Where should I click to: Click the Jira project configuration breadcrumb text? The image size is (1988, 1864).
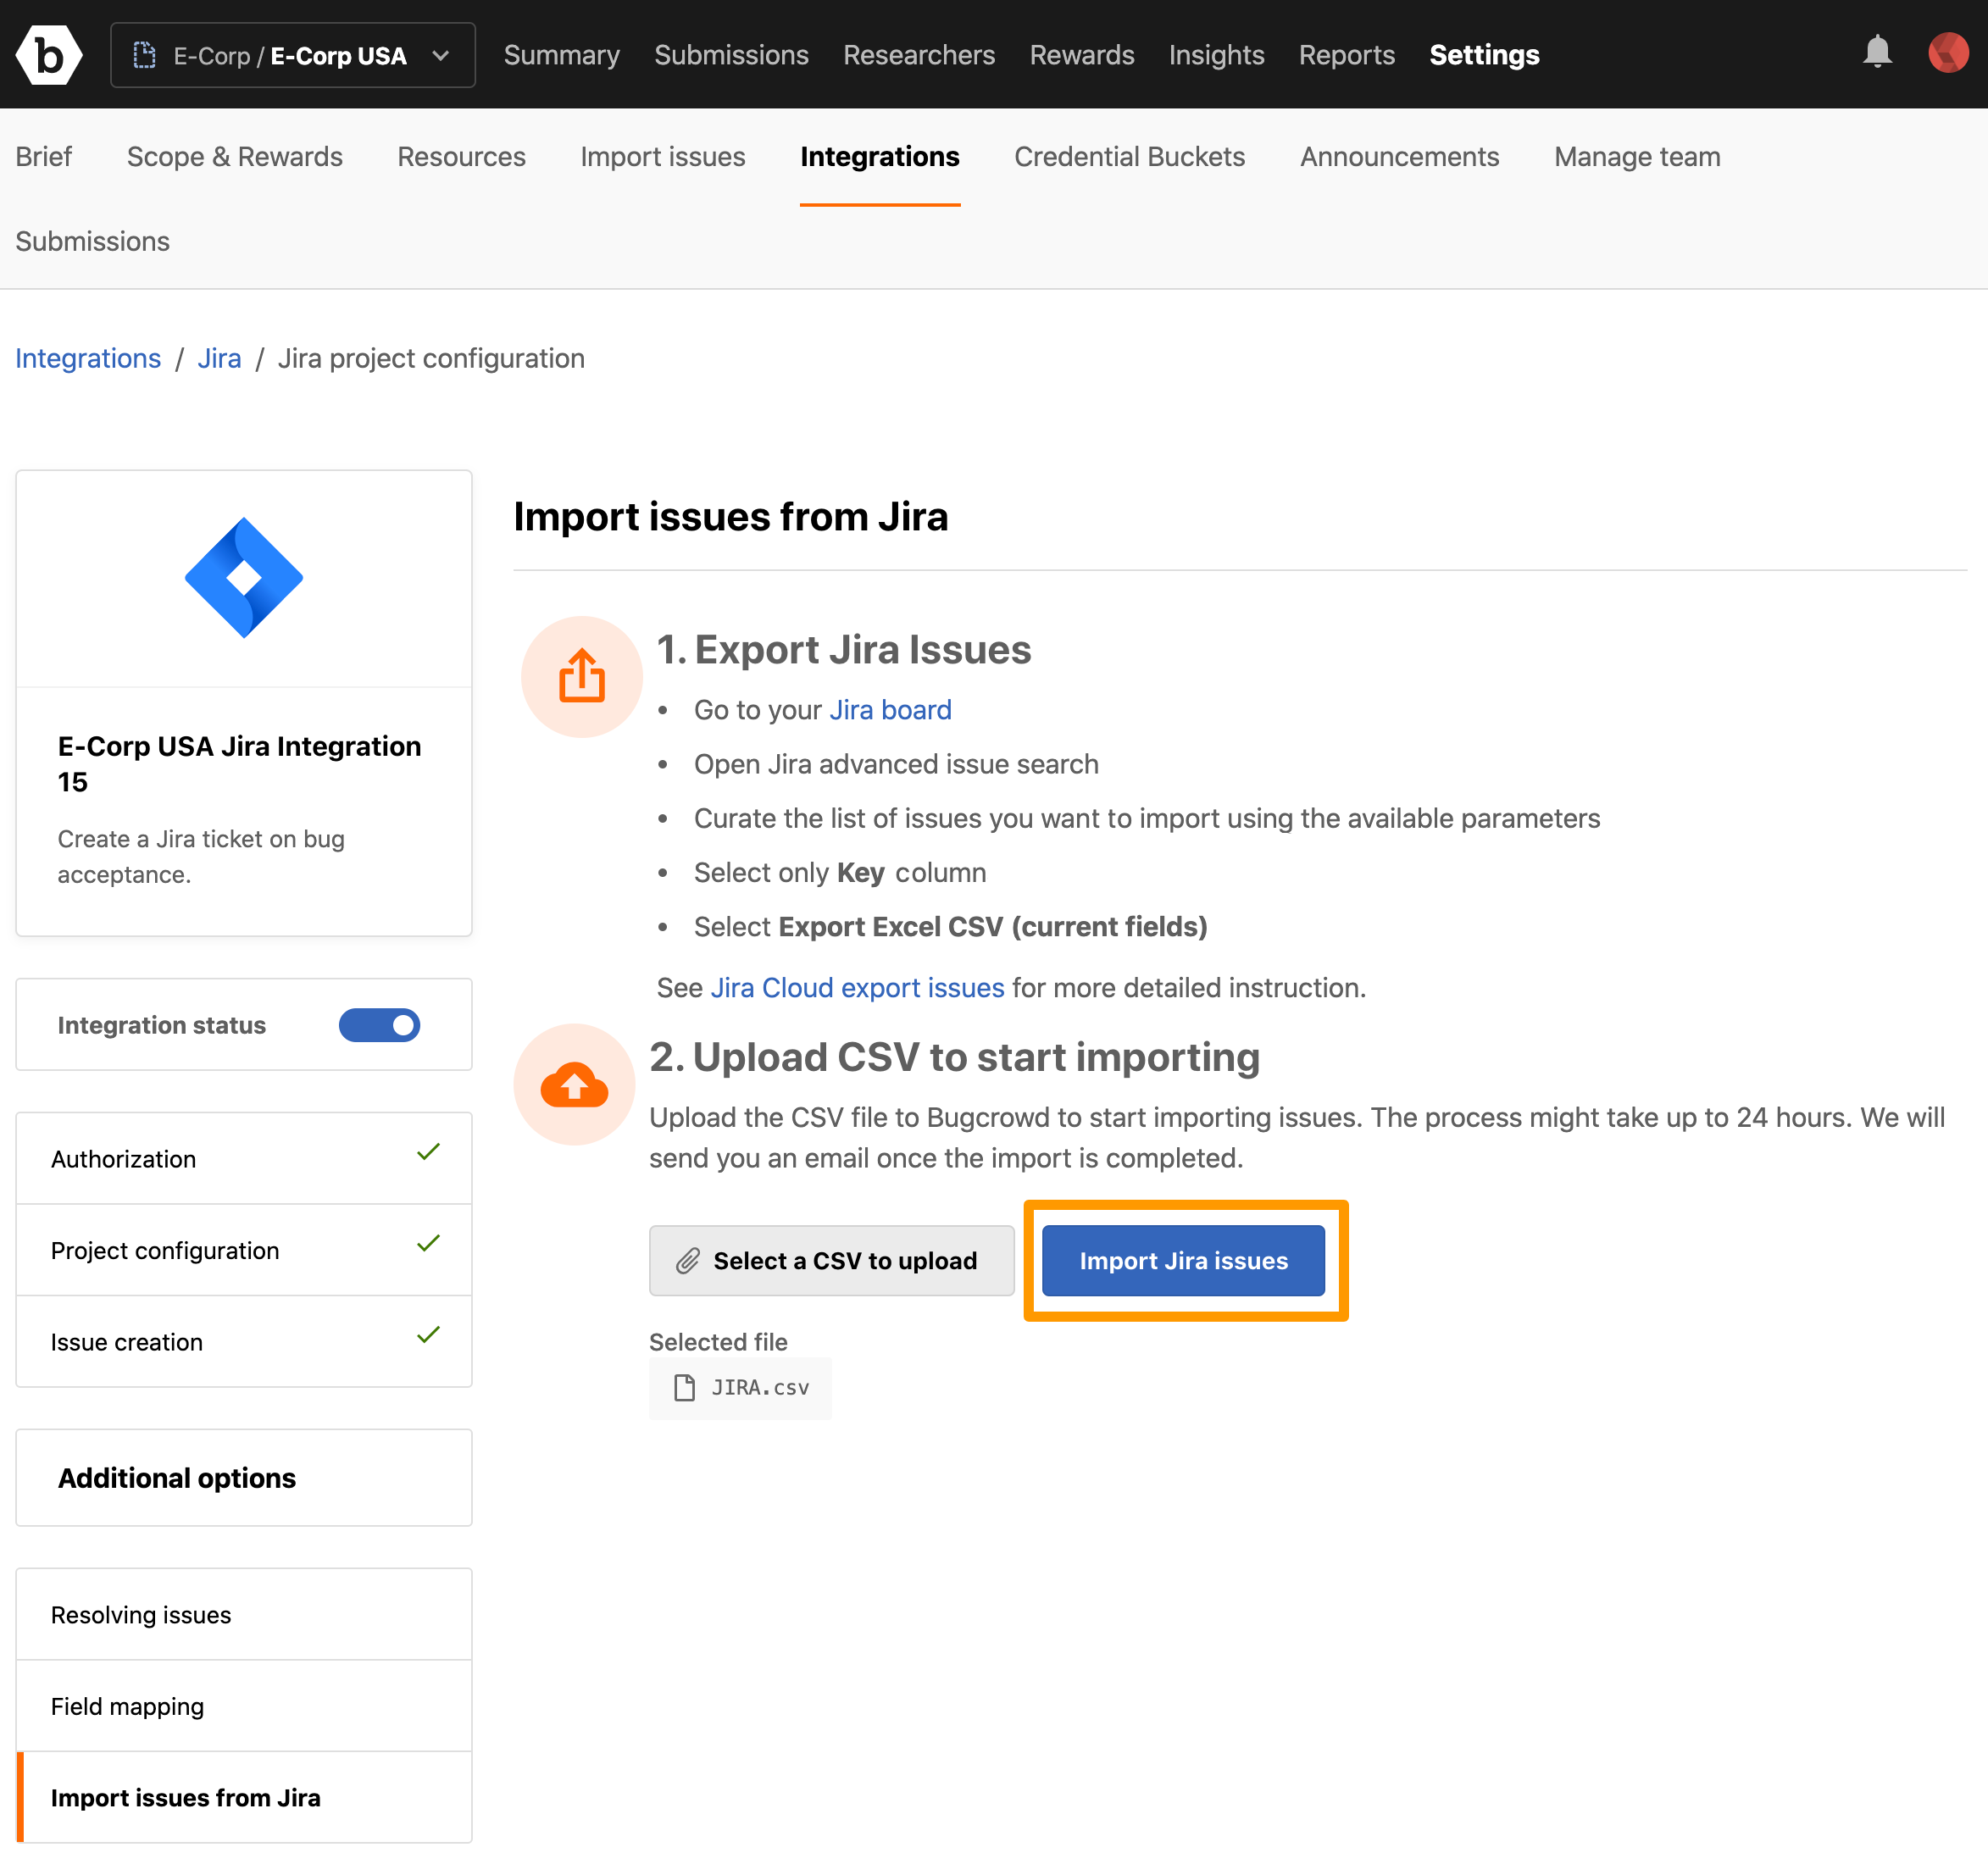[x=431, y=359]
